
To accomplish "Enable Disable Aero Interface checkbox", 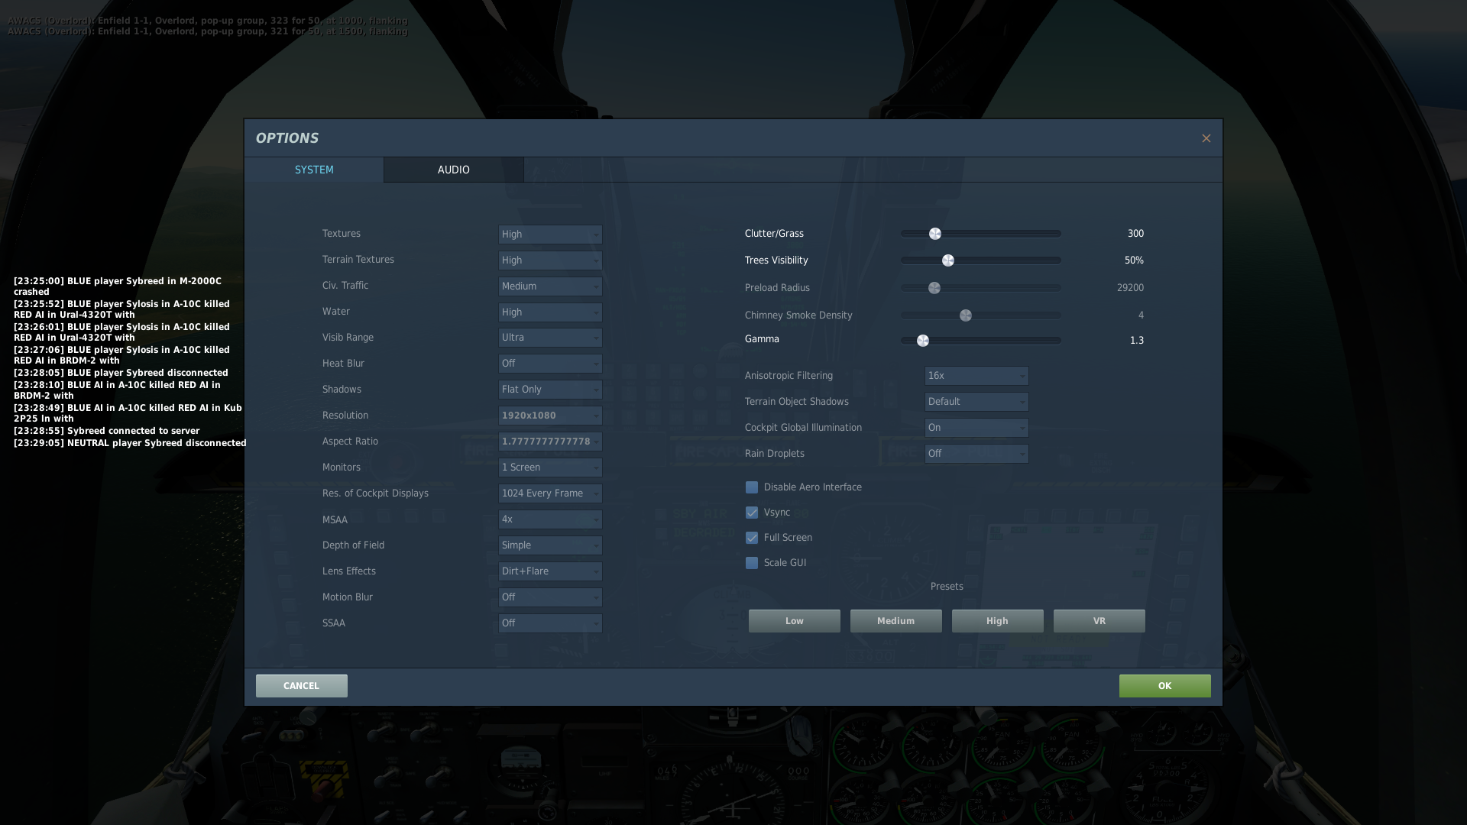I will tap(752, 487).
